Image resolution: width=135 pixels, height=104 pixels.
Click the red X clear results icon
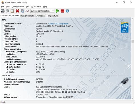pos(17,11)
